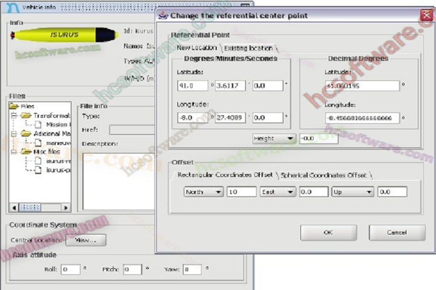Click the latitude degrees field 41.0
Viewport: 436px width, 290px height.
193,86
